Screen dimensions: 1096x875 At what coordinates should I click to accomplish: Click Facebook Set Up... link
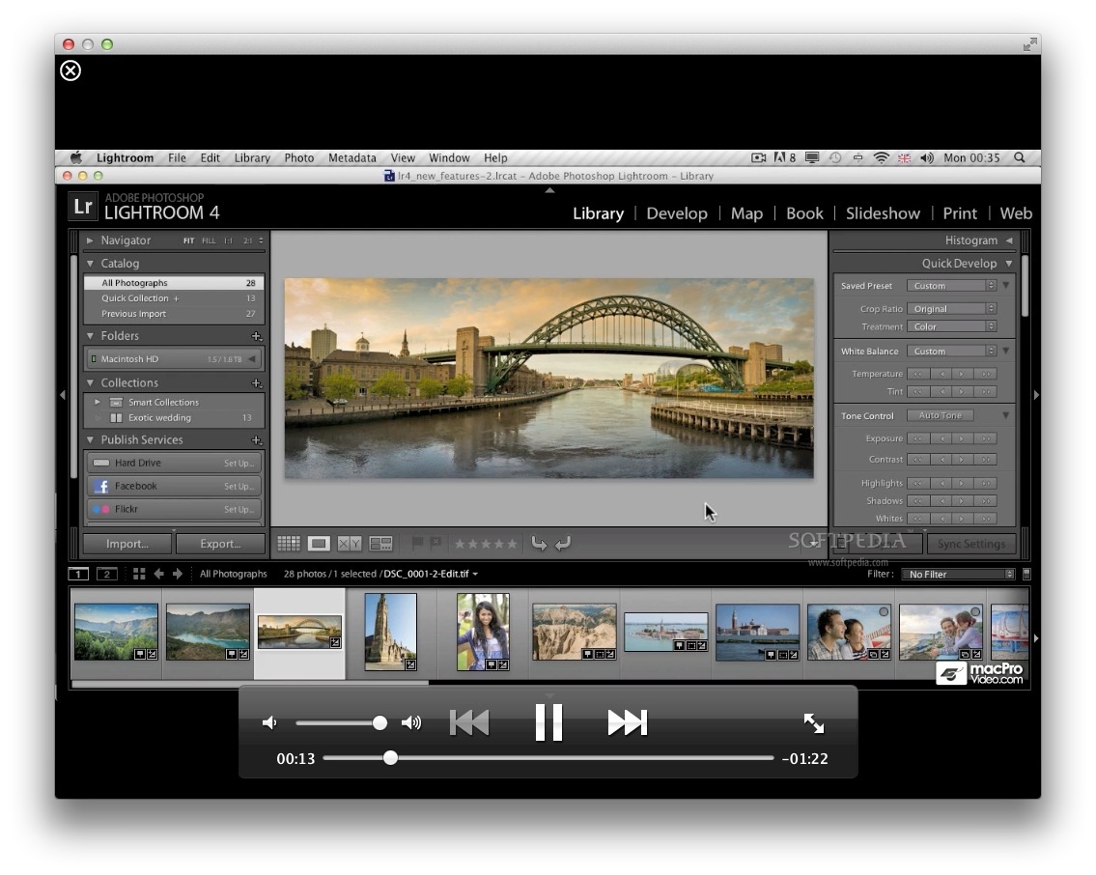point(239,487)
